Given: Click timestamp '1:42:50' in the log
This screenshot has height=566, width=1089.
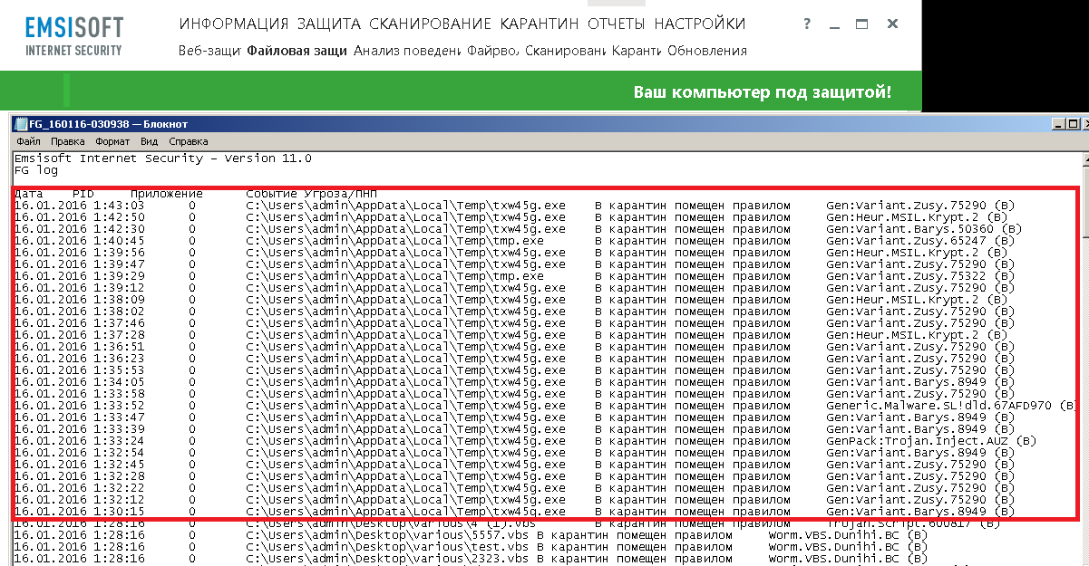Looking at the screenshot, I should click(120, 217).
